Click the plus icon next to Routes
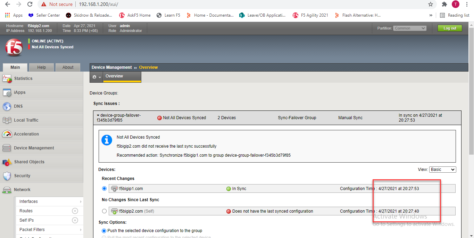474x238 pixels. pyautogui.click(x=75, y=211)
